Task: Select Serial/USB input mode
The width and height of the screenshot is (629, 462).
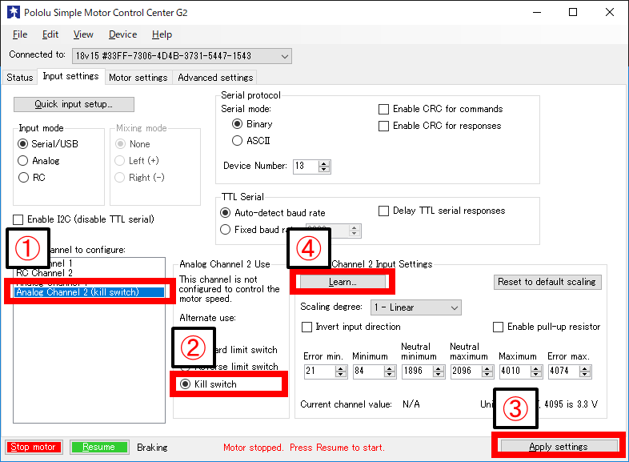Action: pos(48,143)
